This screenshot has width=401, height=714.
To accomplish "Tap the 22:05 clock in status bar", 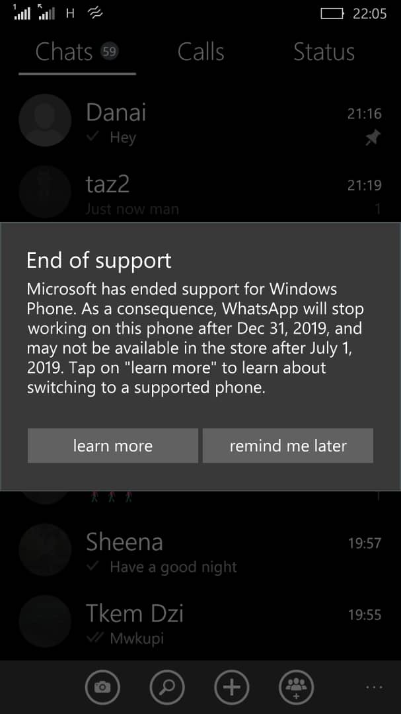I will [369, 14].
